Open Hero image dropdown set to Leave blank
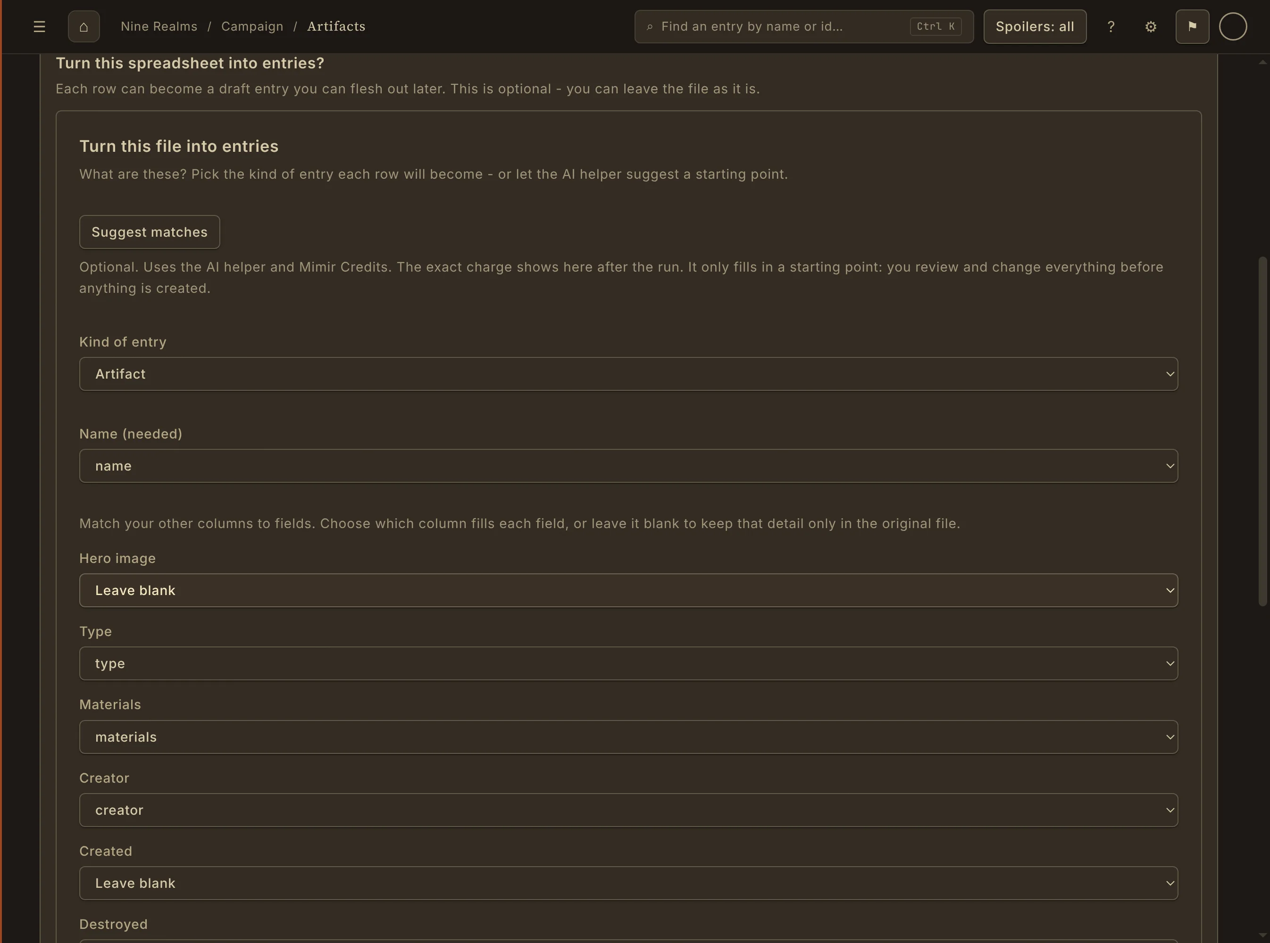 tap(629, 590)
